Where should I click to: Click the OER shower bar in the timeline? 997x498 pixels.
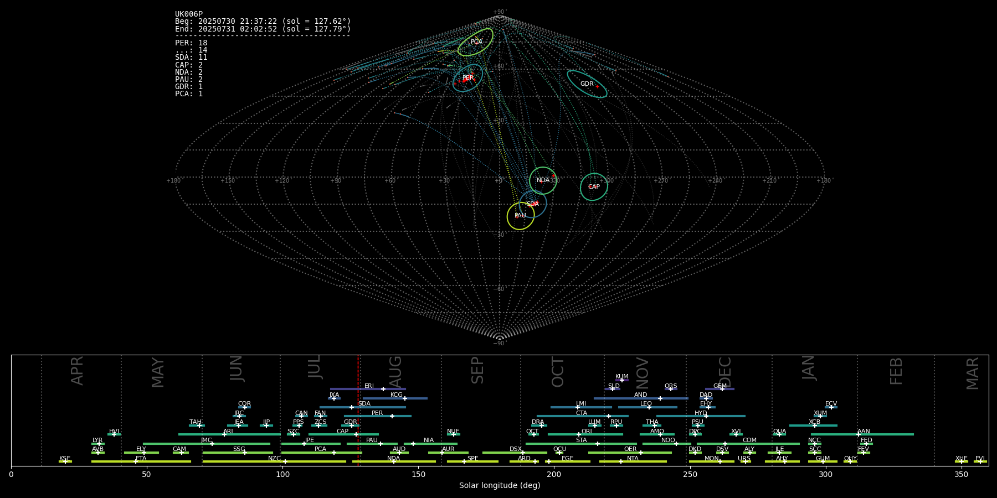tap(630, 453)
